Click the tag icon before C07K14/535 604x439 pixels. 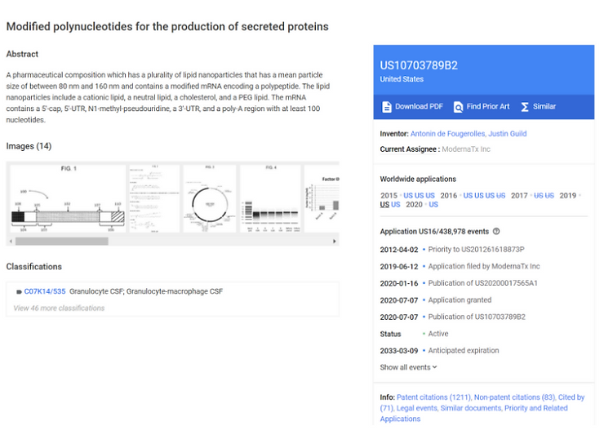[19, 292]
